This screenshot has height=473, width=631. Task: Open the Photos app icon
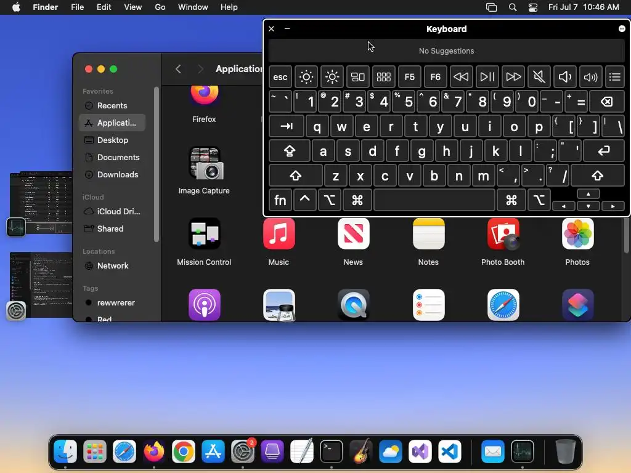pos(577,233)
